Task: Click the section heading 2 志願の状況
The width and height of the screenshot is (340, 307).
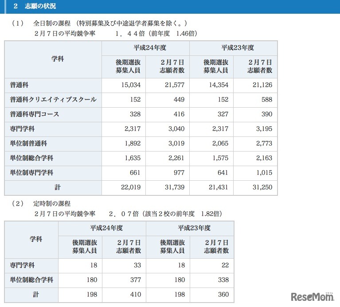Action: pyautogui.click(x=35, y=6)
